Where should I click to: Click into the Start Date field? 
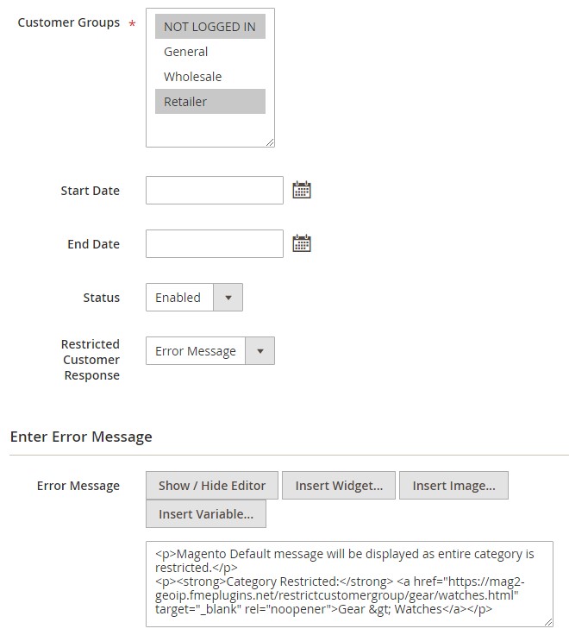click(x=214, y=191)
